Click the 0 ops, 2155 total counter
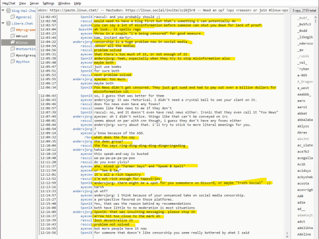The width and height of the screenshot is (319, 239). [305, 10]
